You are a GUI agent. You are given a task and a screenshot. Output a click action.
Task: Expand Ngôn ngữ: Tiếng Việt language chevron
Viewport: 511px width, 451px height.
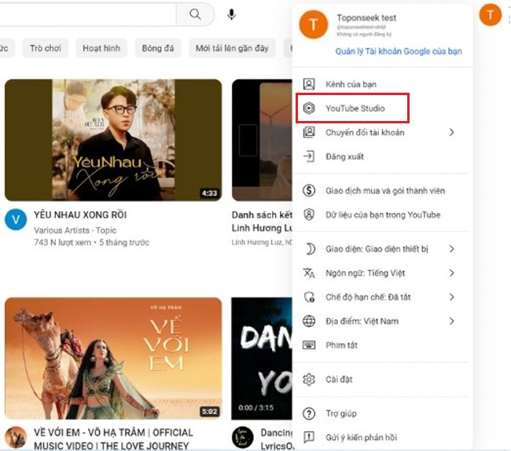452,273
